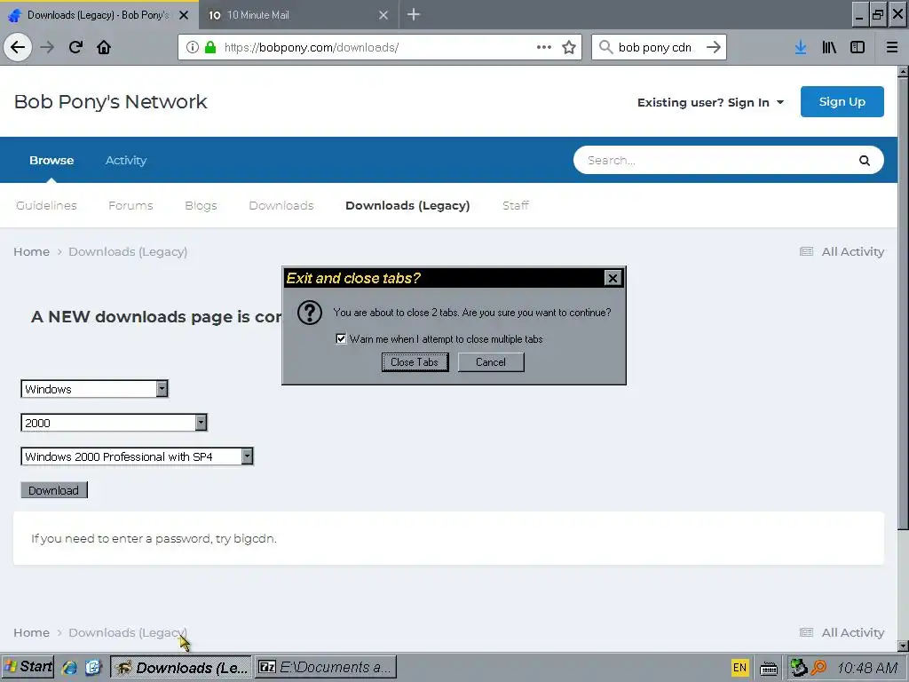Image resolution: width=909 pixels, height=682 pixels.
Task: Open the 2000 version dropdown
Action: tap(201, 422)
